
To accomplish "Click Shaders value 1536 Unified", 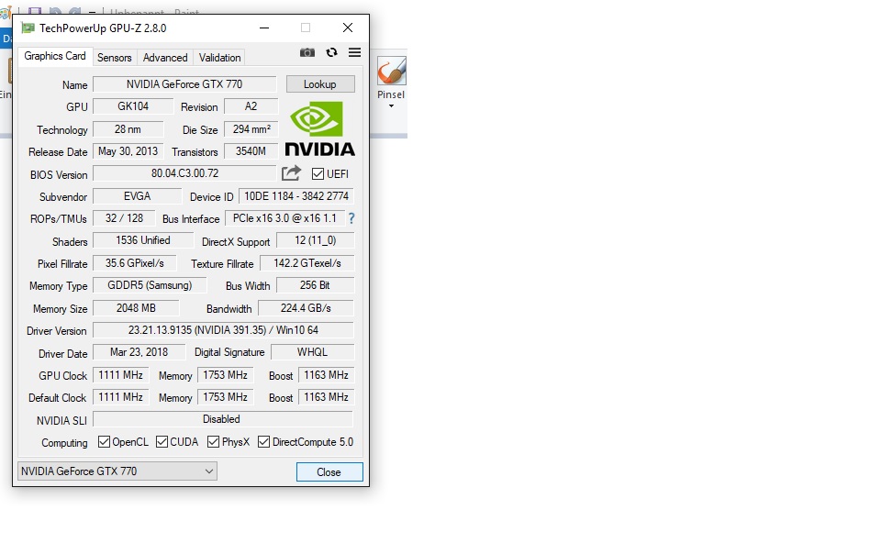I will pos(143,240).
